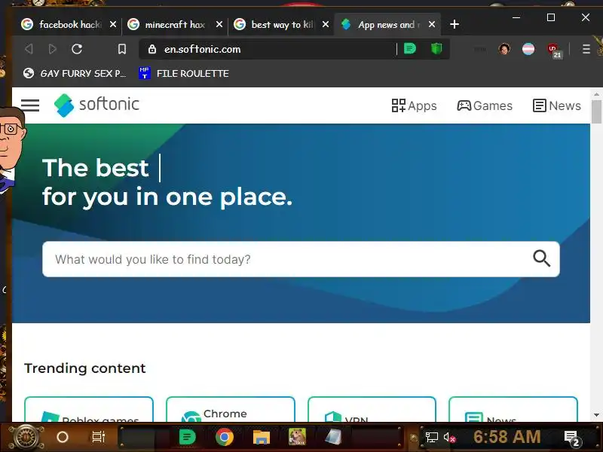Open the notification center with 2 badge
Image resolution: width=603 pixels, height=452 pixels.
[572, 438]
